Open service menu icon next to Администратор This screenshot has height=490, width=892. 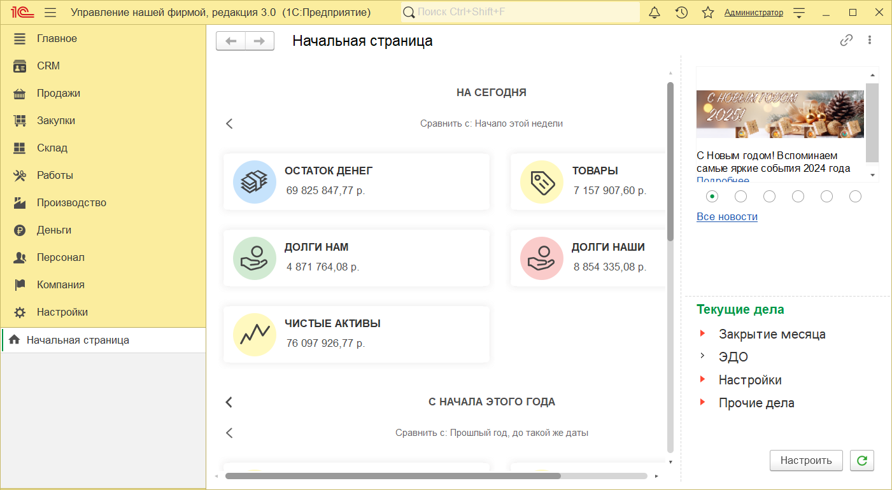coord(799,13)
